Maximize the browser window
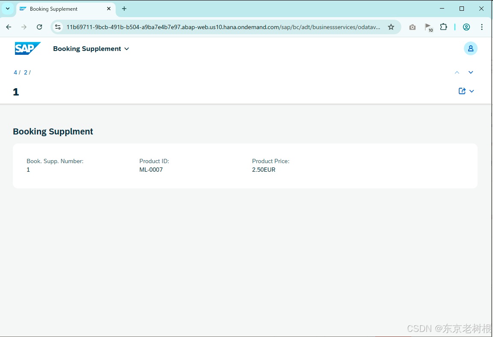Image resolution: width=493 pixels, height=337 pixels. 462,9
